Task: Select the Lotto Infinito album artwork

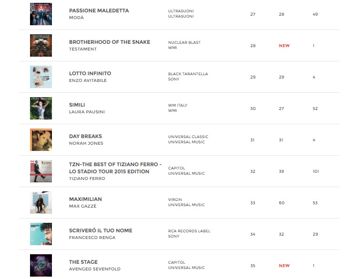Action: click(x=41, y=77)
